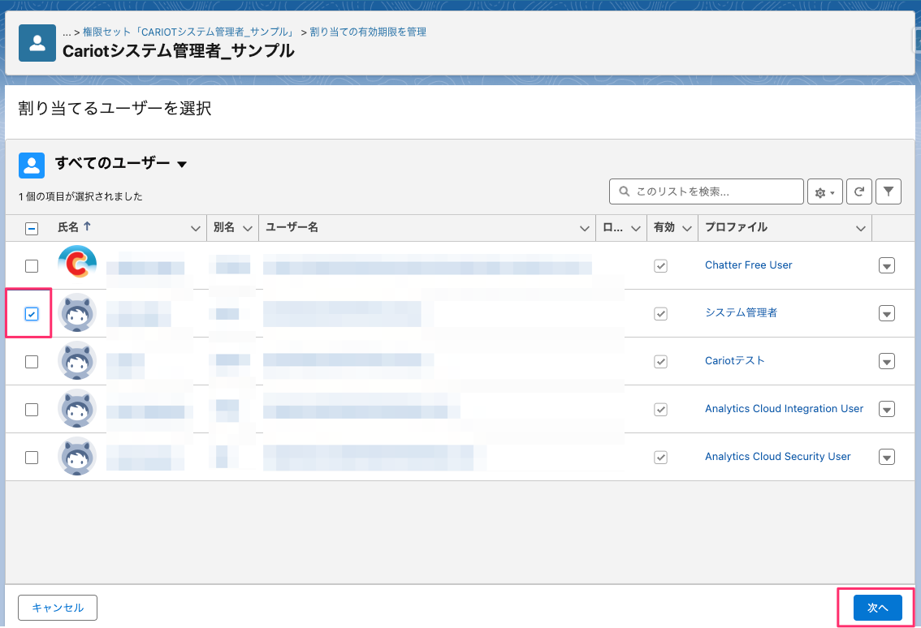This screenshot has width=921, height=628.
Task: Click 有効 checkbox in システム管理者 row
Action: tap(661, 314)
